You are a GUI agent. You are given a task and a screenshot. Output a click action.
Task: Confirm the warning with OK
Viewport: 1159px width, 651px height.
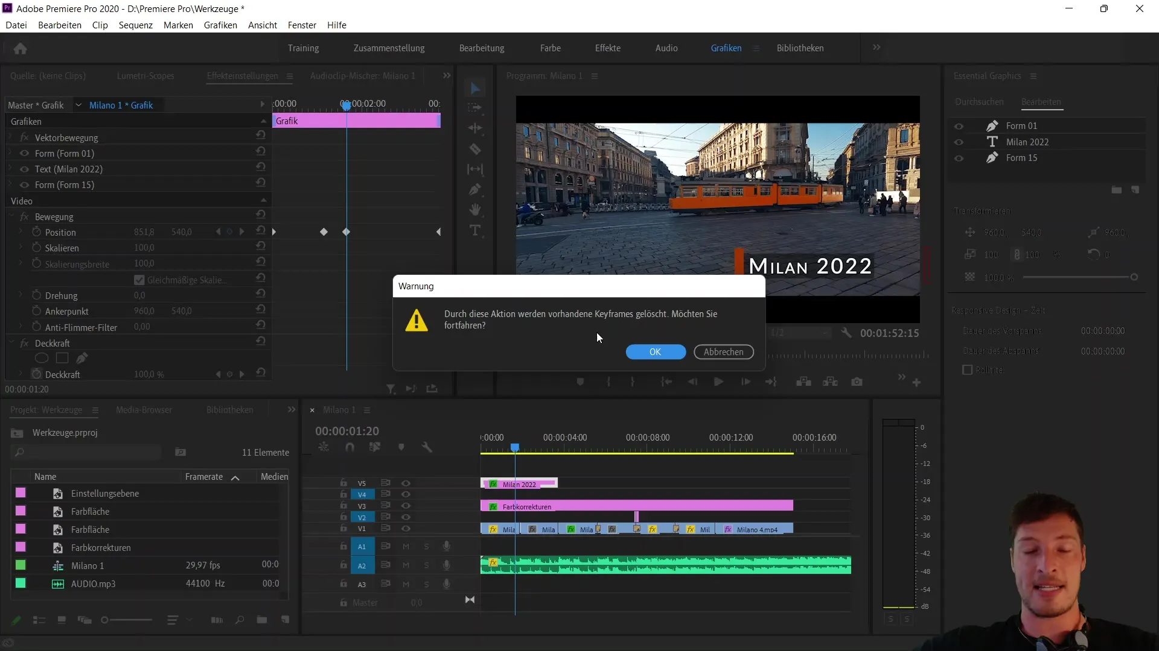656,352
